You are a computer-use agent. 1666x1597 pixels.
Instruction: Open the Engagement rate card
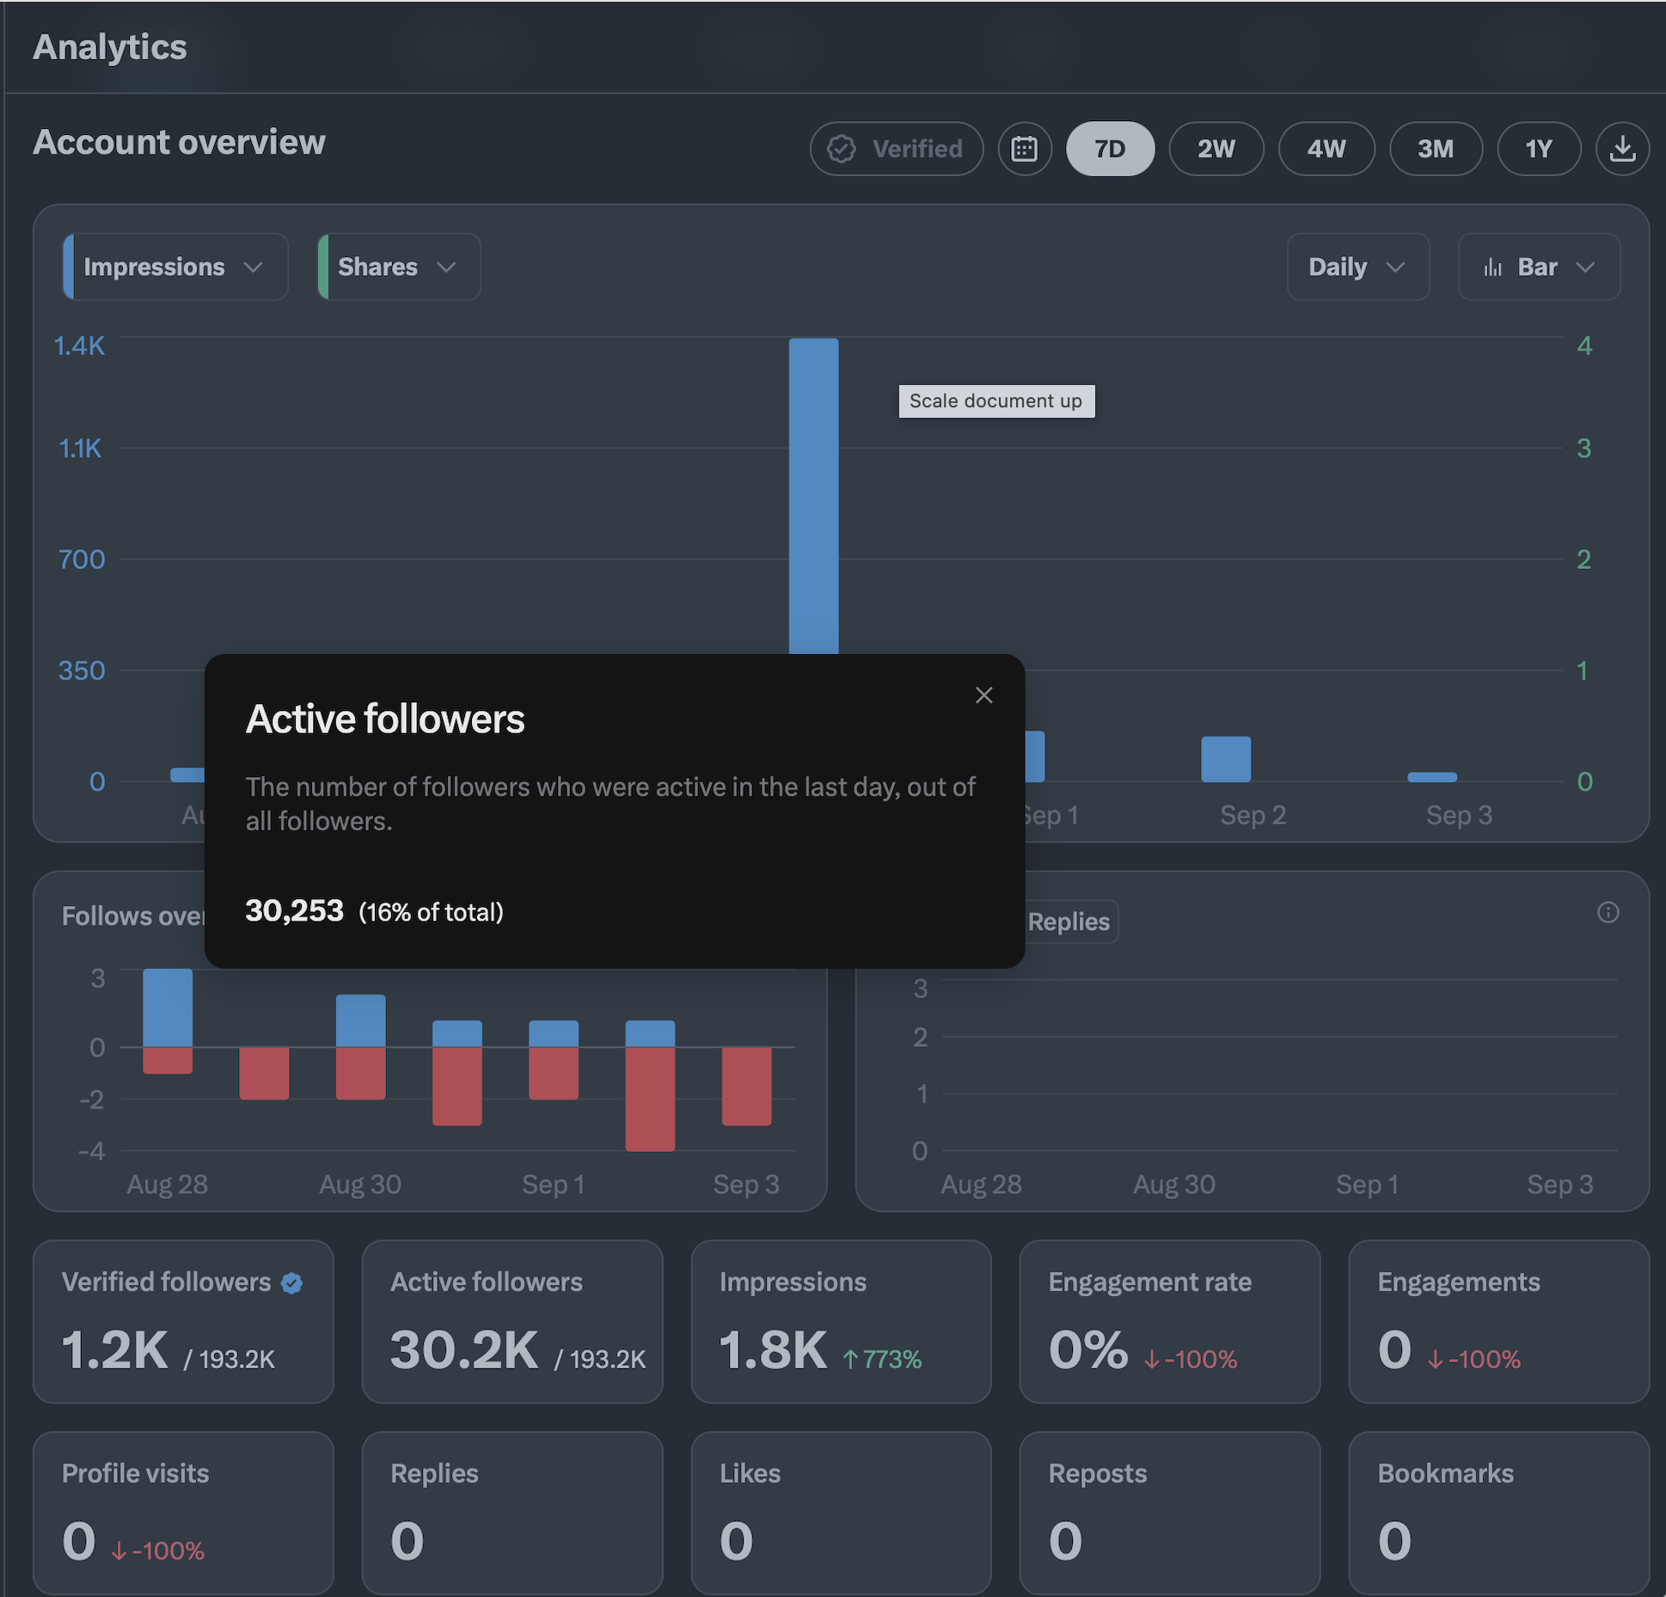point(1169,1321)
